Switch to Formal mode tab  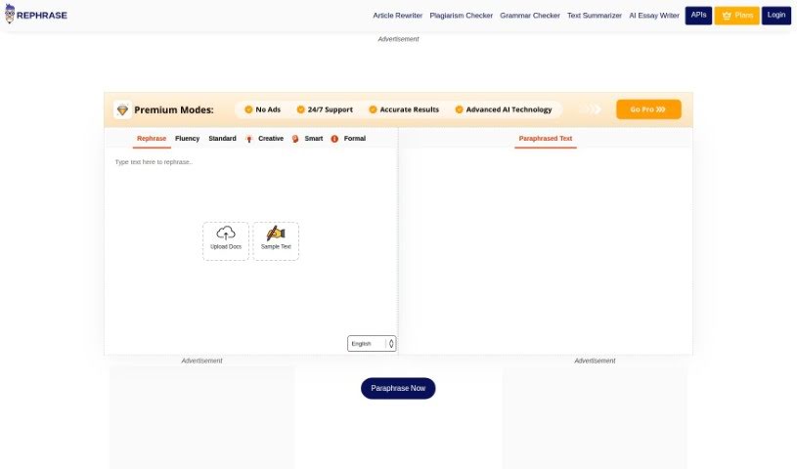coord(355,138)
